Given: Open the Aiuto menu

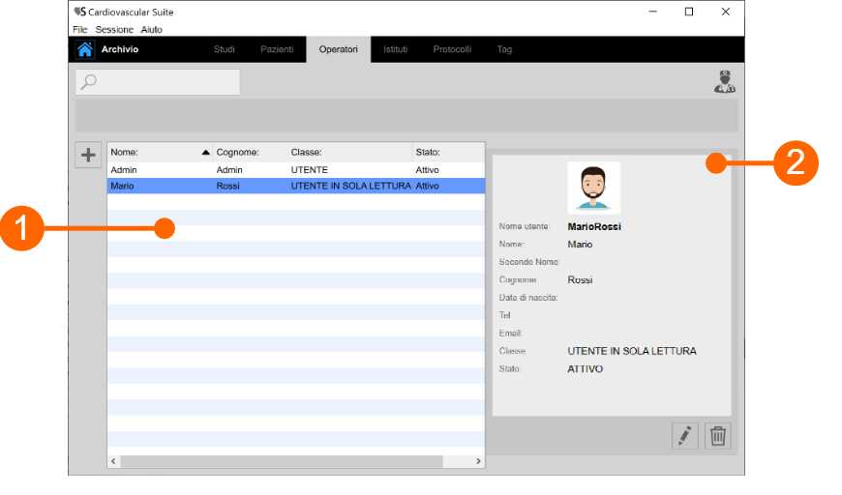Looking at the screenshot, I should point(151,30).
